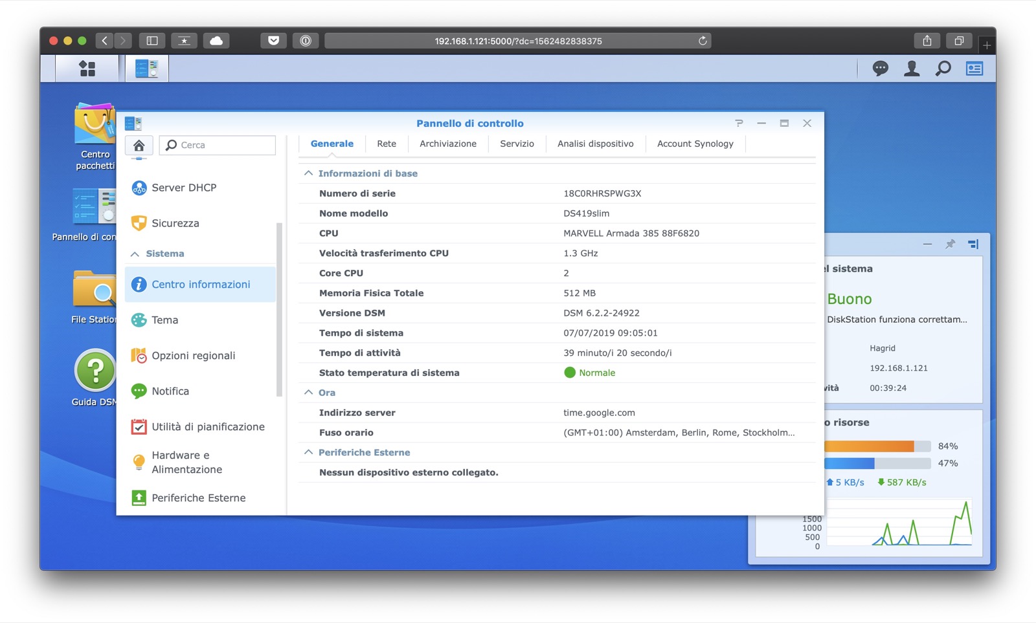Click the time.google.com server address
The width and height of the screenshot is (1036, 623).
599,413
